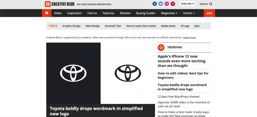257x117 pixels.
Task: Click the Search magnifier icon
Action: [211, 4]
